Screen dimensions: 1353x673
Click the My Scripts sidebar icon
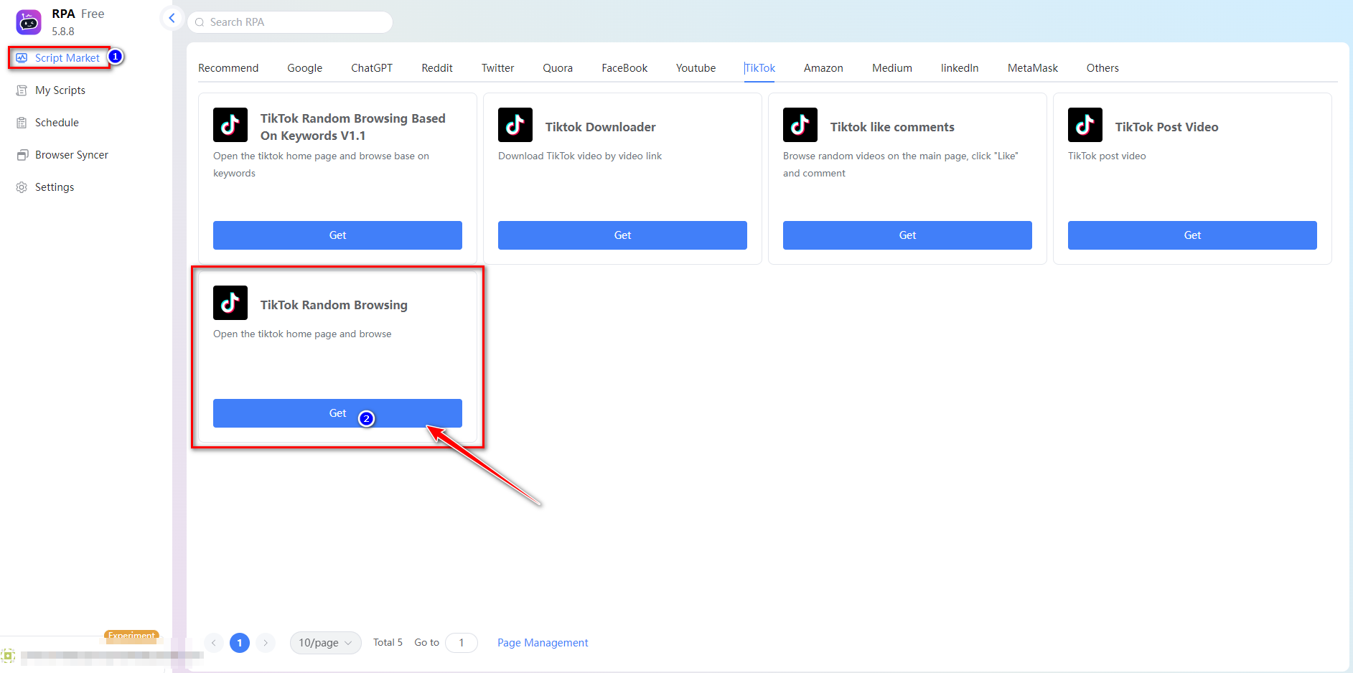(x=22, y=90)
